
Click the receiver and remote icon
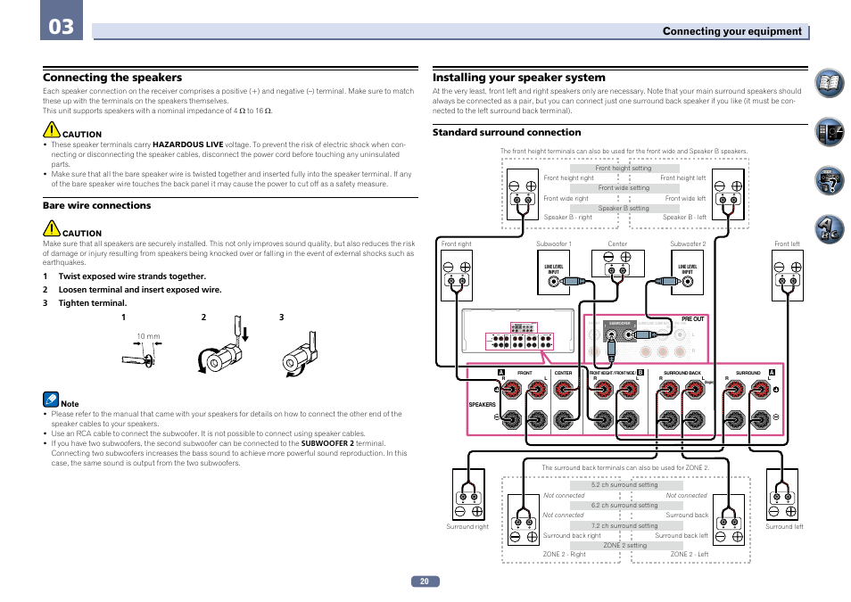tap(829, 132)
